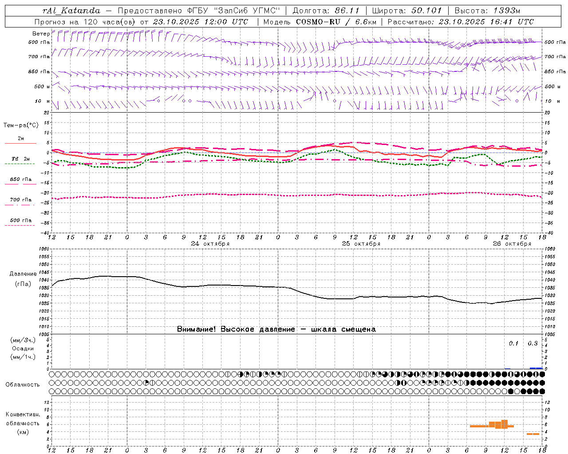
Task: Click the station name rAl_Katanda
Action: click(x=71, y=11)
